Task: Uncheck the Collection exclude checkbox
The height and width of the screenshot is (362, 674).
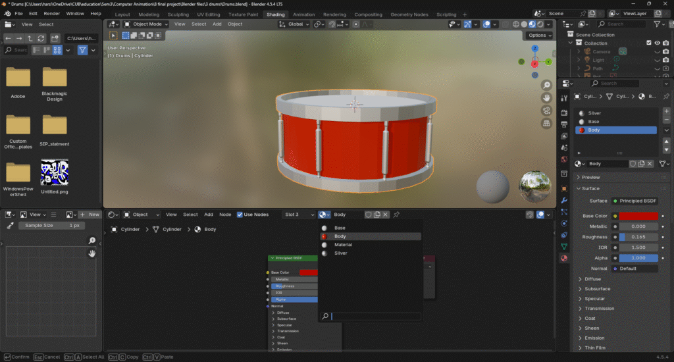Action: (649, 43)
